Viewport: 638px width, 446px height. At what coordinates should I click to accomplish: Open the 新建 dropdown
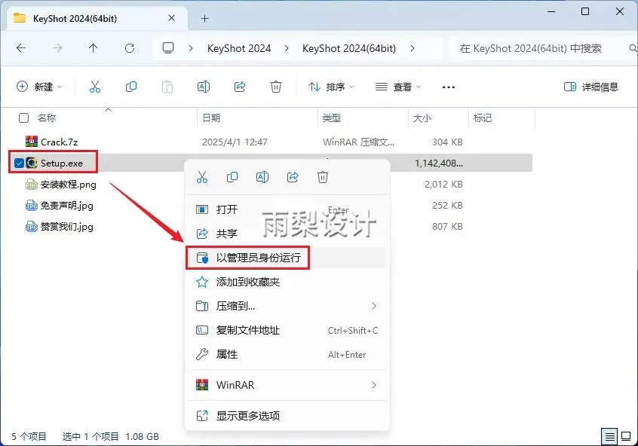39,87
